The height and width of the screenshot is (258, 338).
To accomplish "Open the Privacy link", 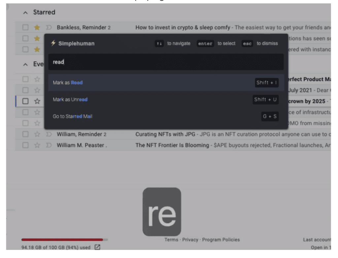I will point(190,240).
